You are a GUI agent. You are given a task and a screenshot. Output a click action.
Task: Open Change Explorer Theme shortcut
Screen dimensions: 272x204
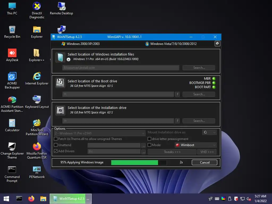(x=12, y=151)
